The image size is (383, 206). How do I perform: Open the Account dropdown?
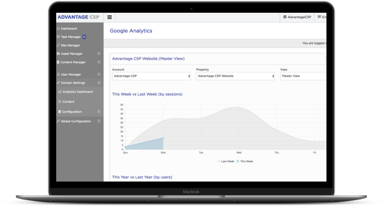coord(152,76)
